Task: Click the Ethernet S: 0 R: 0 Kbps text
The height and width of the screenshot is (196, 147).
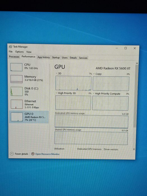Action: pos(32,107)
